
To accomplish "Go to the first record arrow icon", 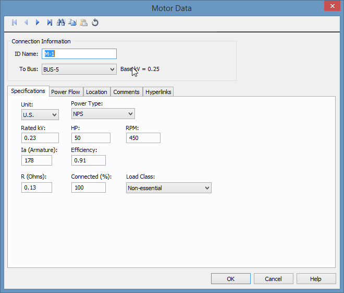I will (15, 22).
